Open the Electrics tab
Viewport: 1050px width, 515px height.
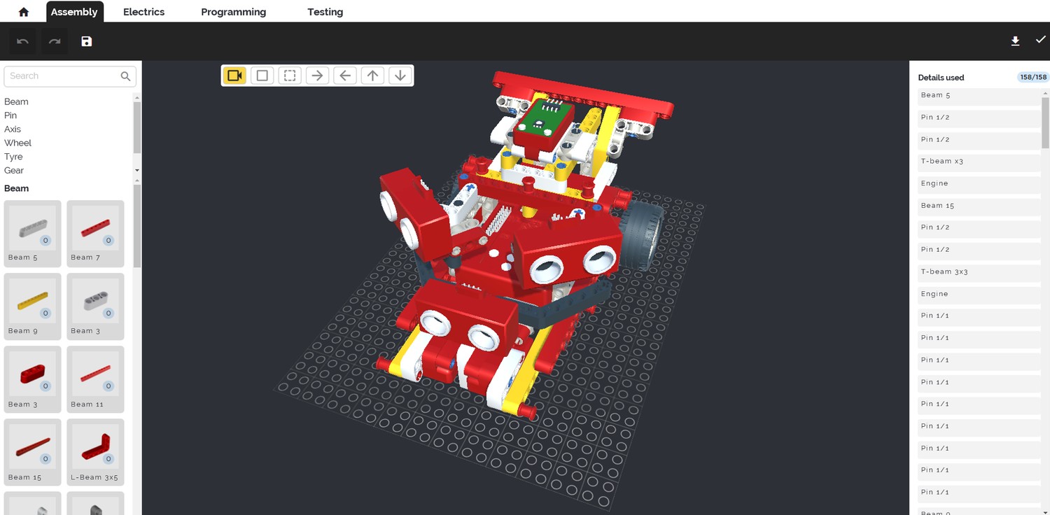click(143, 12)
